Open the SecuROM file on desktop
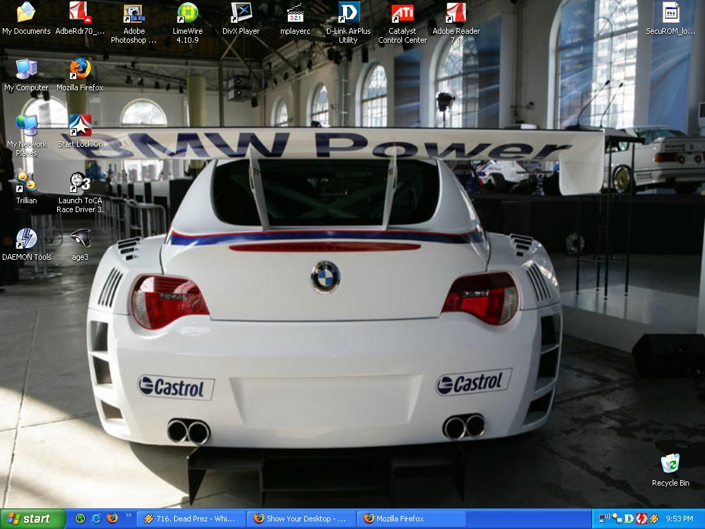The width and height of the screenshot is (705, 529). click(x=671, y=14)
